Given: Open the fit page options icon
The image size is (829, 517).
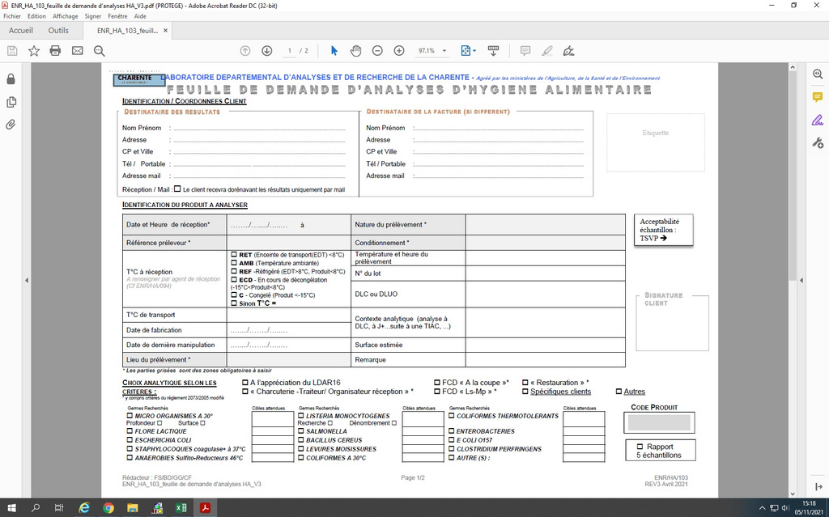Looking at the screenshot, I should point(468,51).
